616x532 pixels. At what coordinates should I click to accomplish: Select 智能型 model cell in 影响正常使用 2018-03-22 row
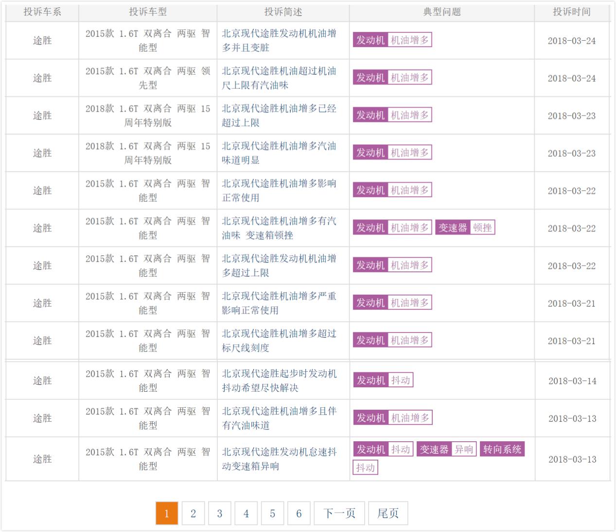click(148, 190)
